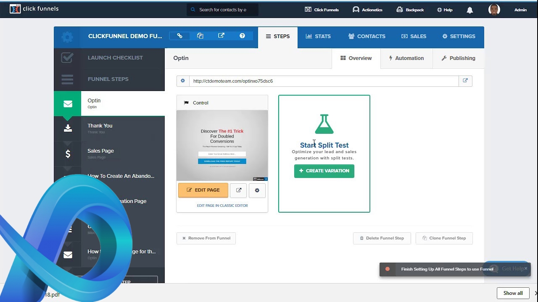Switch to the Contacts tab

click(367, 36)
